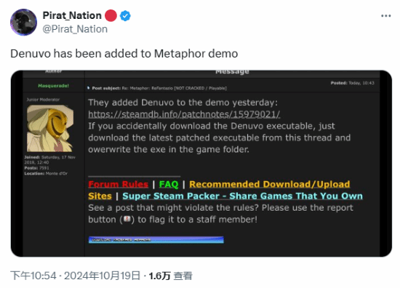Open Recommended Download/Upload Sites link
The width and height of the screenshot is (400, 288).
[219, 190]
